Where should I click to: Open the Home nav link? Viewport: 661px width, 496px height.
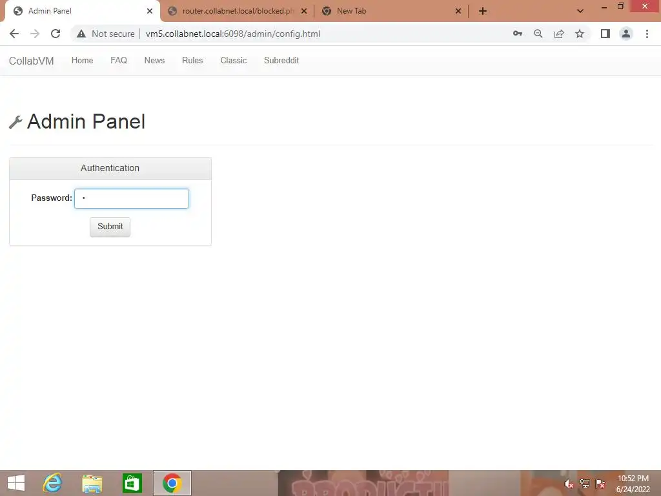point(82,60)
